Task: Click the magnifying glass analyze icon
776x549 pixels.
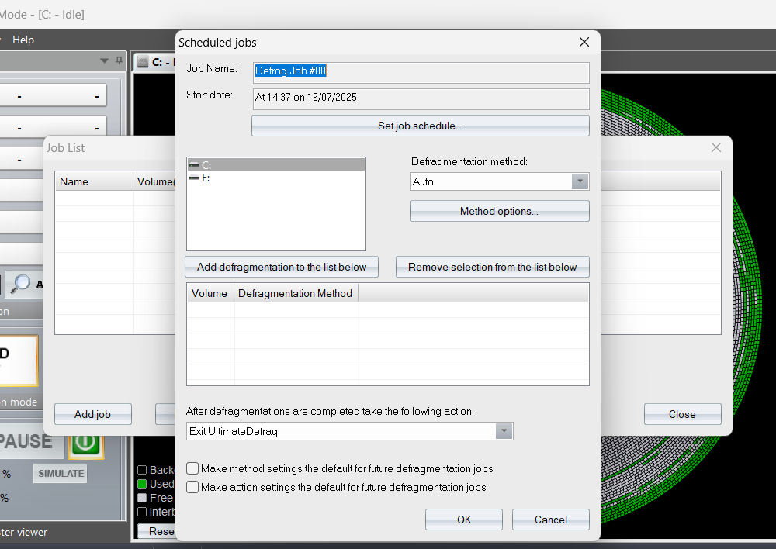Action: point(21,285)
